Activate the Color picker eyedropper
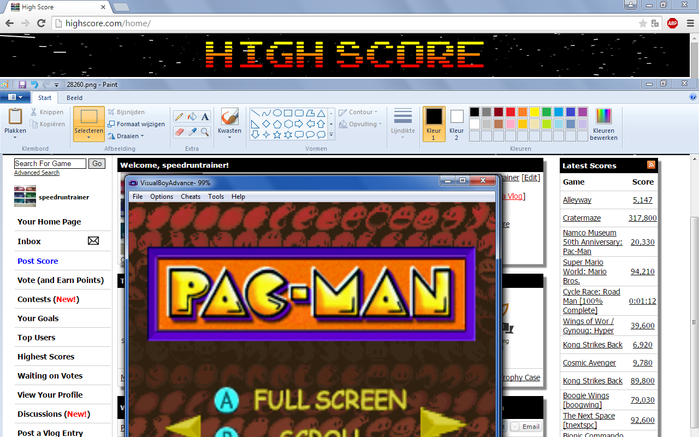 coord(192,132)
